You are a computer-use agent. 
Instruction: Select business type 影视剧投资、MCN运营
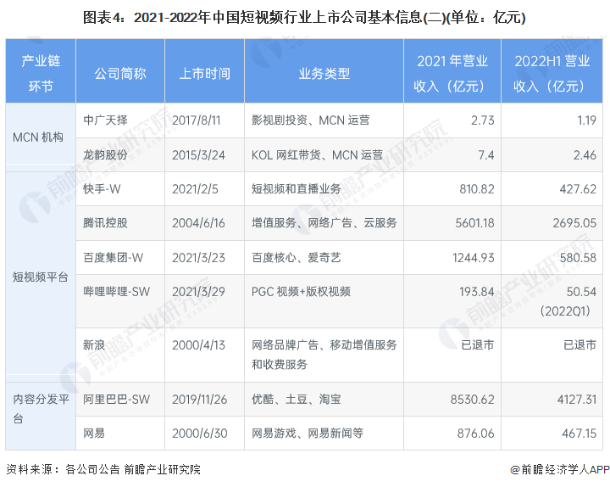click(310, 120)
